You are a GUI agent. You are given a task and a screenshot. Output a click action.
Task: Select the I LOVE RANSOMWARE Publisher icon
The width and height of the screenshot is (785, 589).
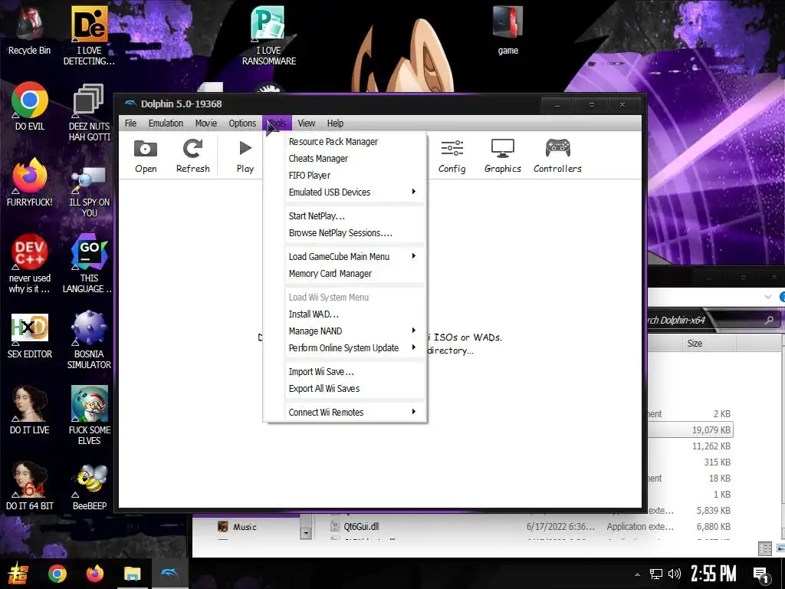point(269,35)
